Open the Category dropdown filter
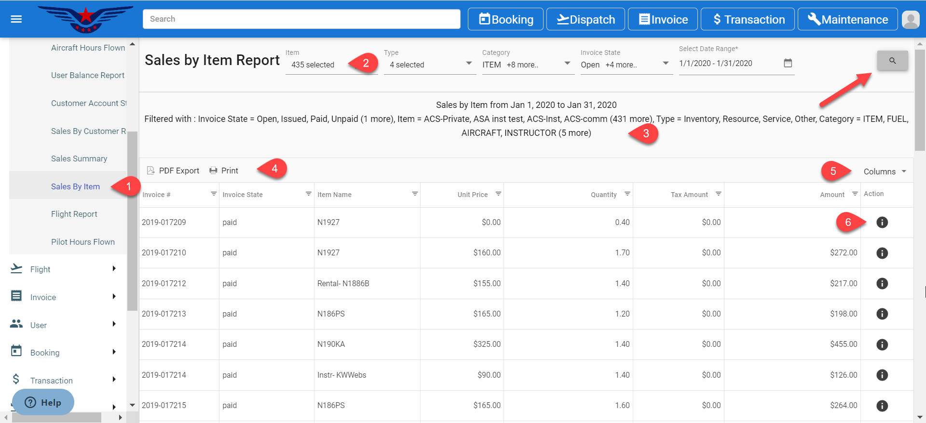Image resolution: width=926 pixels, height=423 pixels. (567, 64)
